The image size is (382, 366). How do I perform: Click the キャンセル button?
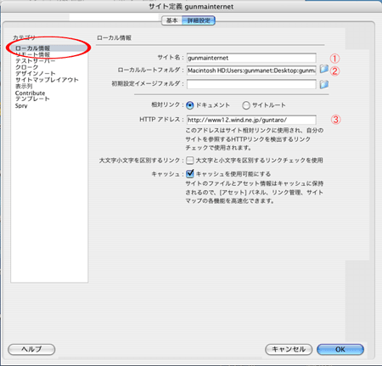[x=289, y=350]
